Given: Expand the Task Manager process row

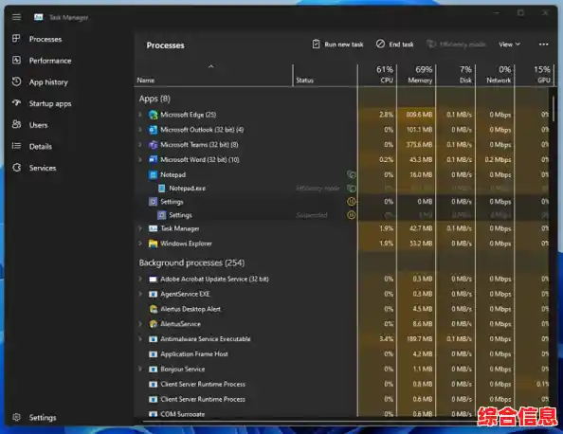Looking at the screenshot, I should click(140, 228).
